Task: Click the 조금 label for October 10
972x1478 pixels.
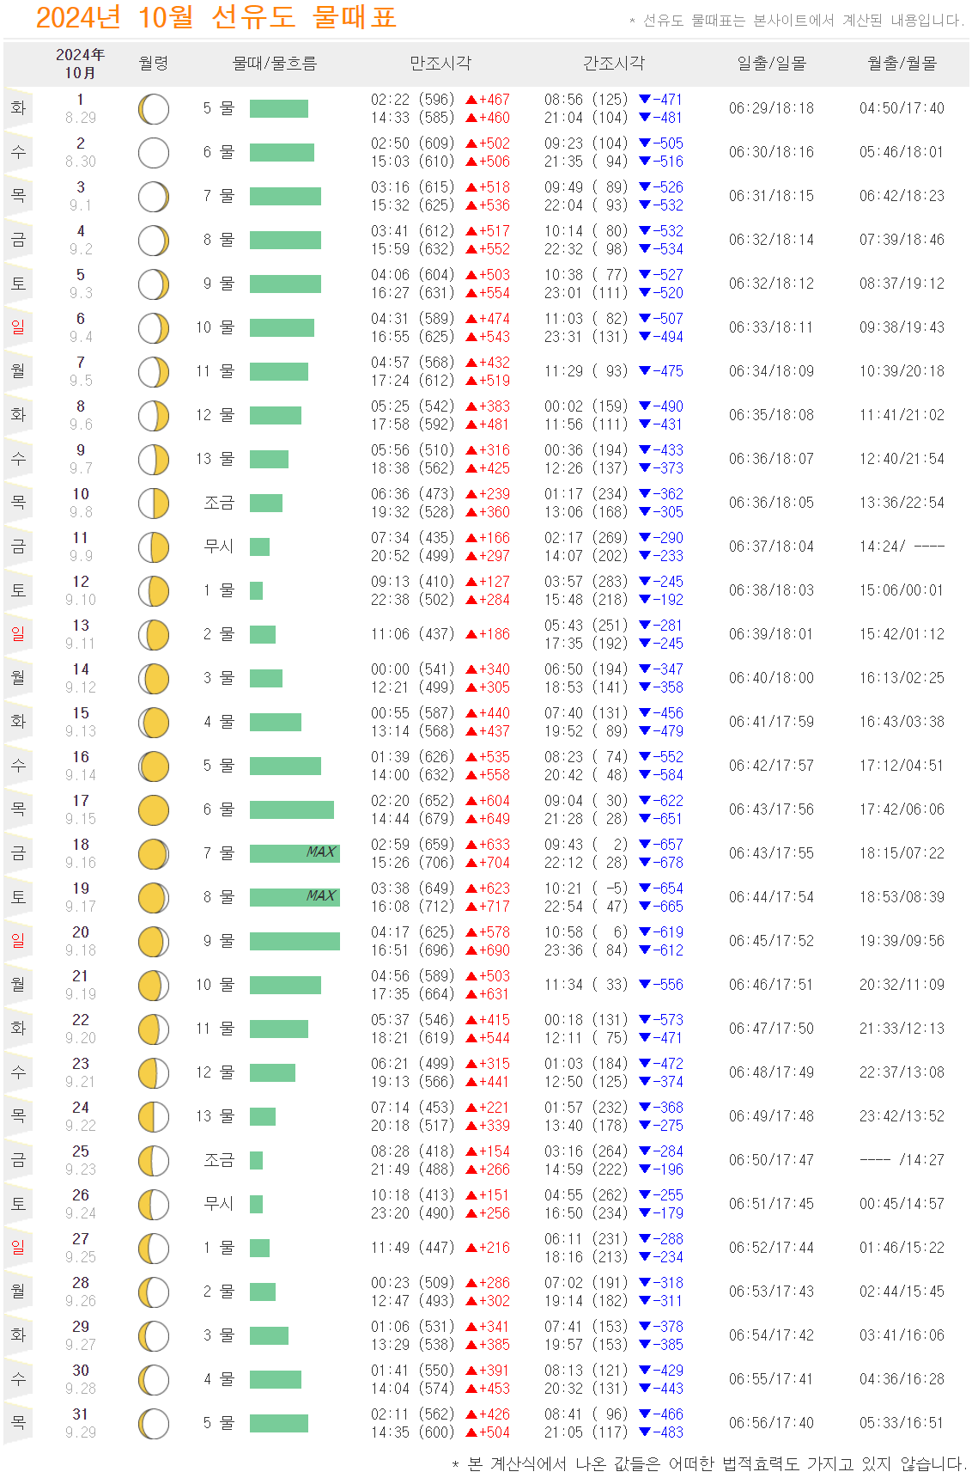Action: point(219,503)
